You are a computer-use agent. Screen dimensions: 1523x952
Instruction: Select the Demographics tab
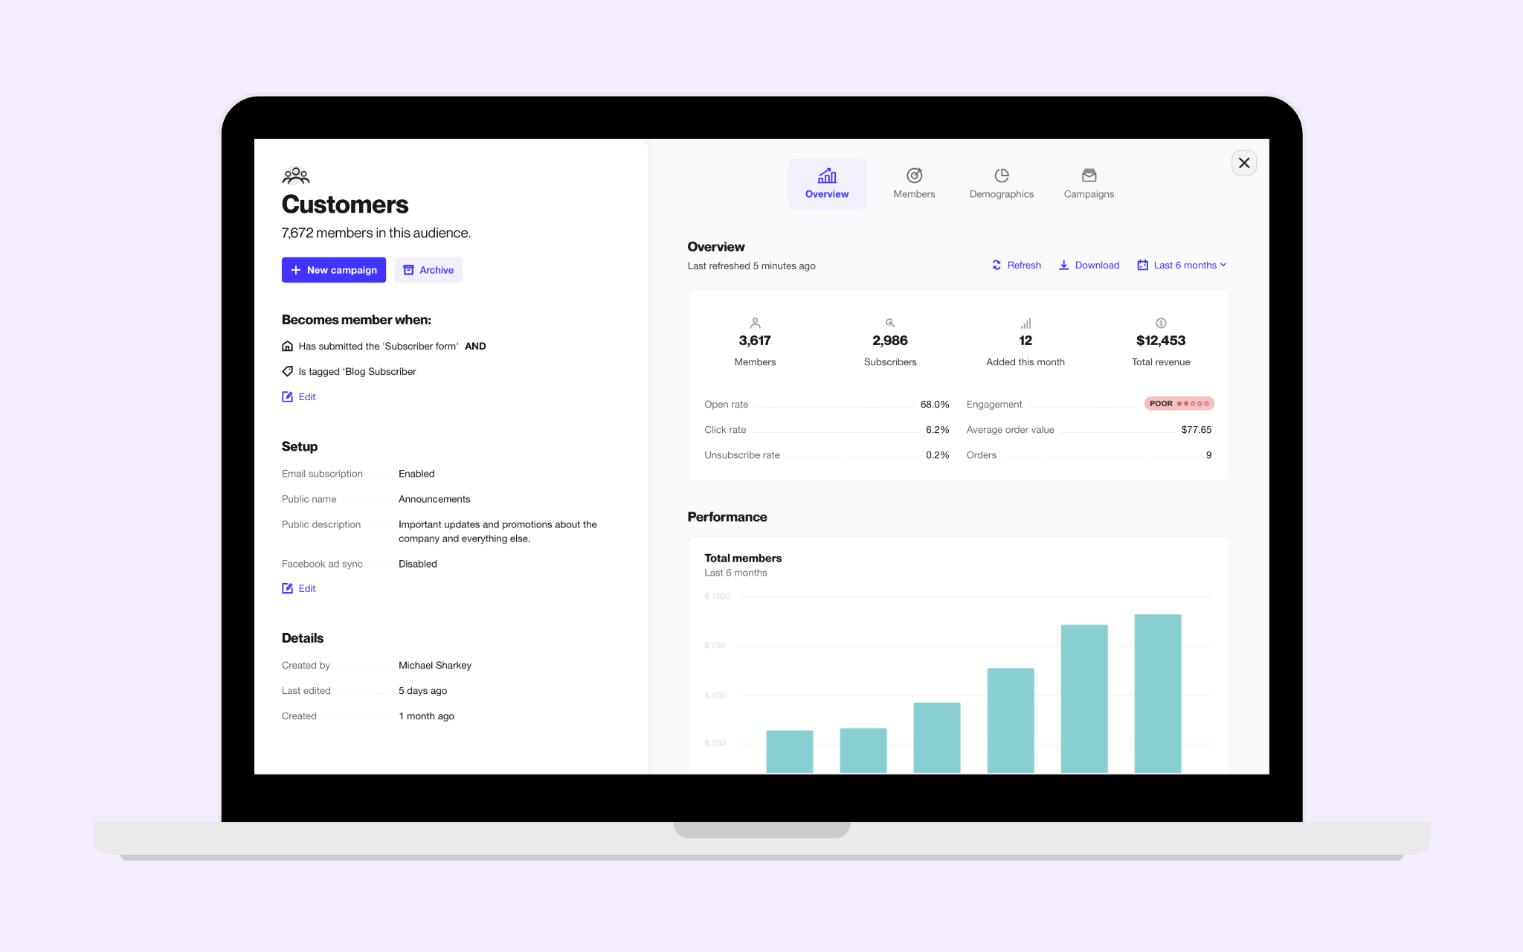click(1001, 183)
